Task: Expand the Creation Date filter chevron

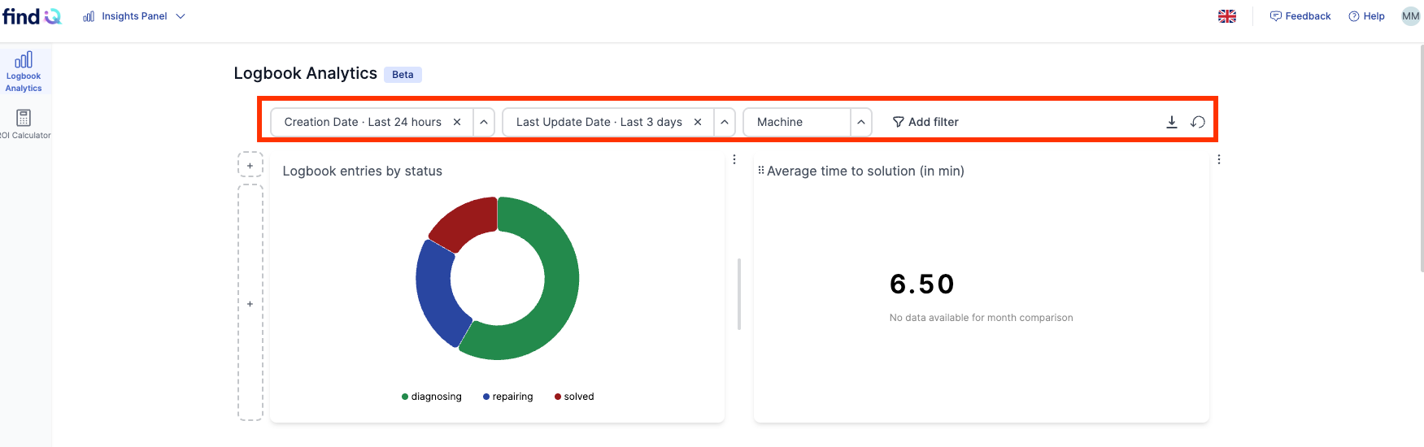Action: click(484, 122)
